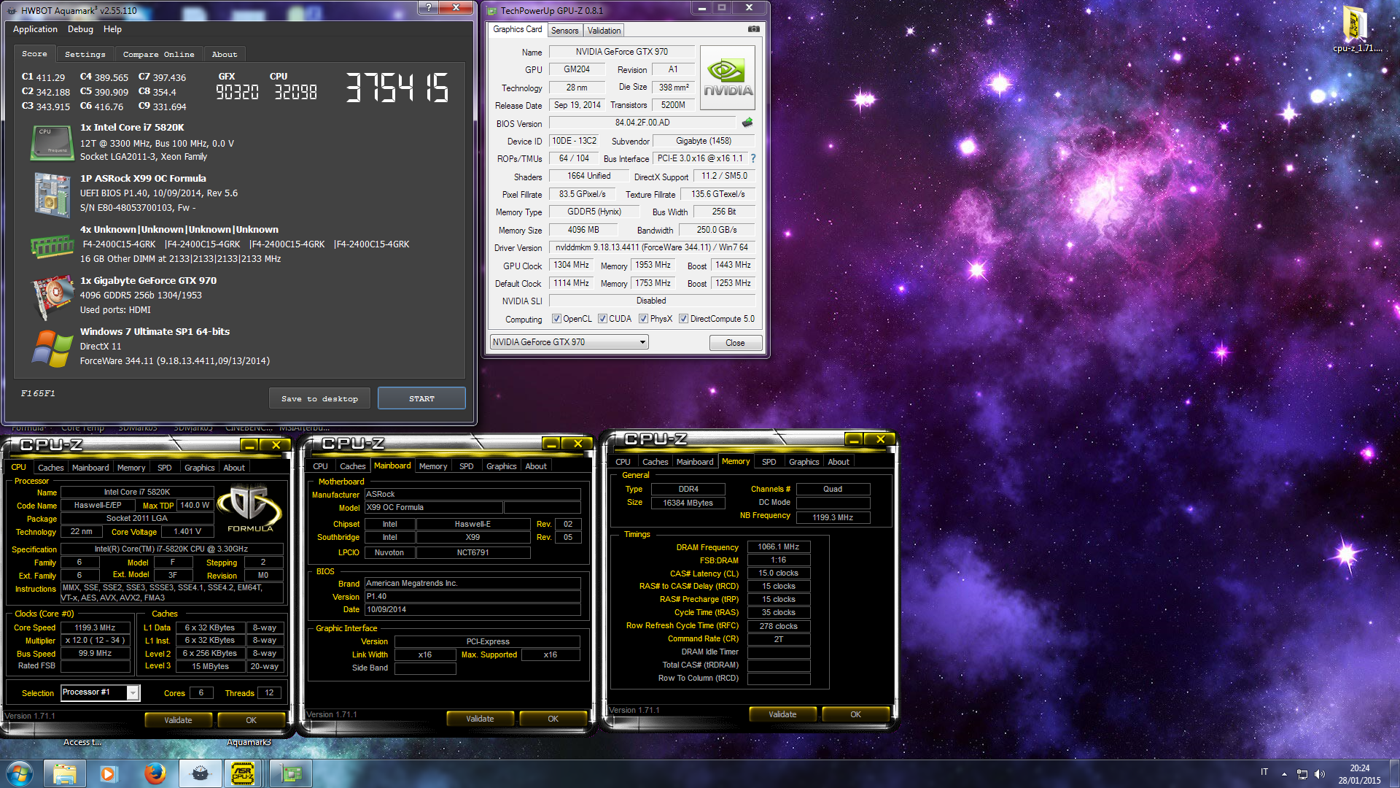Open the media player taskbar icon
The width and height of the screenshot is (1400, 788).
tap(109, 773)
